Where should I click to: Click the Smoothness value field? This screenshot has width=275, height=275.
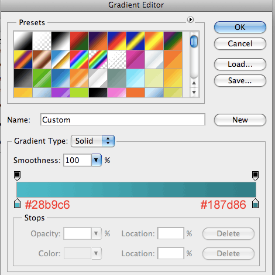[x=77, y=160]
